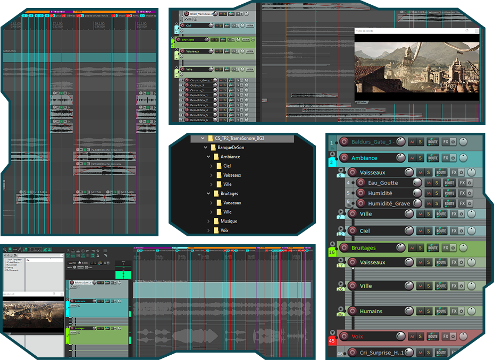Open the FX window for the Humidité track

pyautogui.click(x=462, y=193)
